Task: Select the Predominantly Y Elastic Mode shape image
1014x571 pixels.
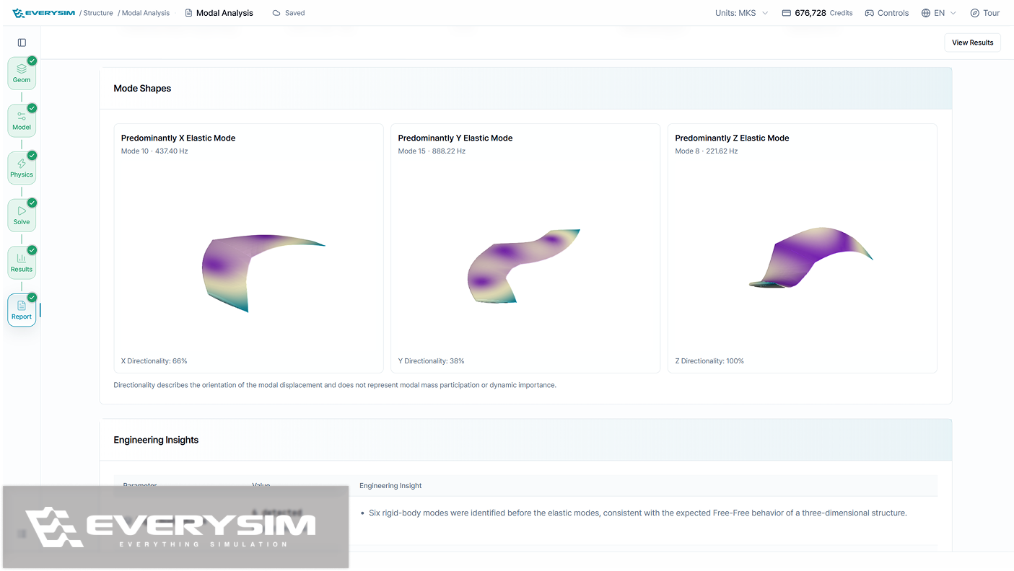Action: tap(523, 266)
